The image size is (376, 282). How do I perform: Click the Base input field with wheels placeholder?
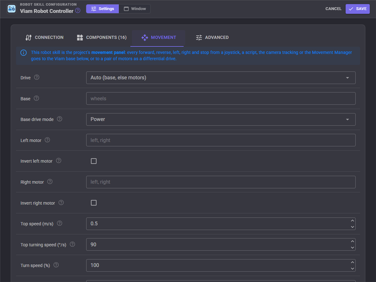221,98
